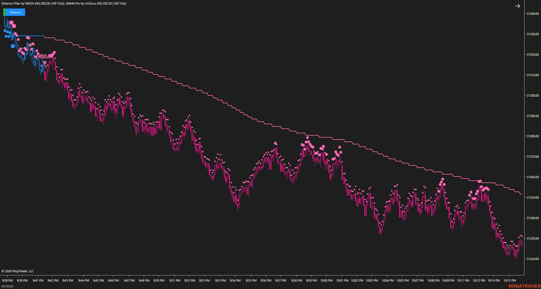
Task: Click the 31280.00 price axis label
Action: pyautogui.click(x=532, y=136)
